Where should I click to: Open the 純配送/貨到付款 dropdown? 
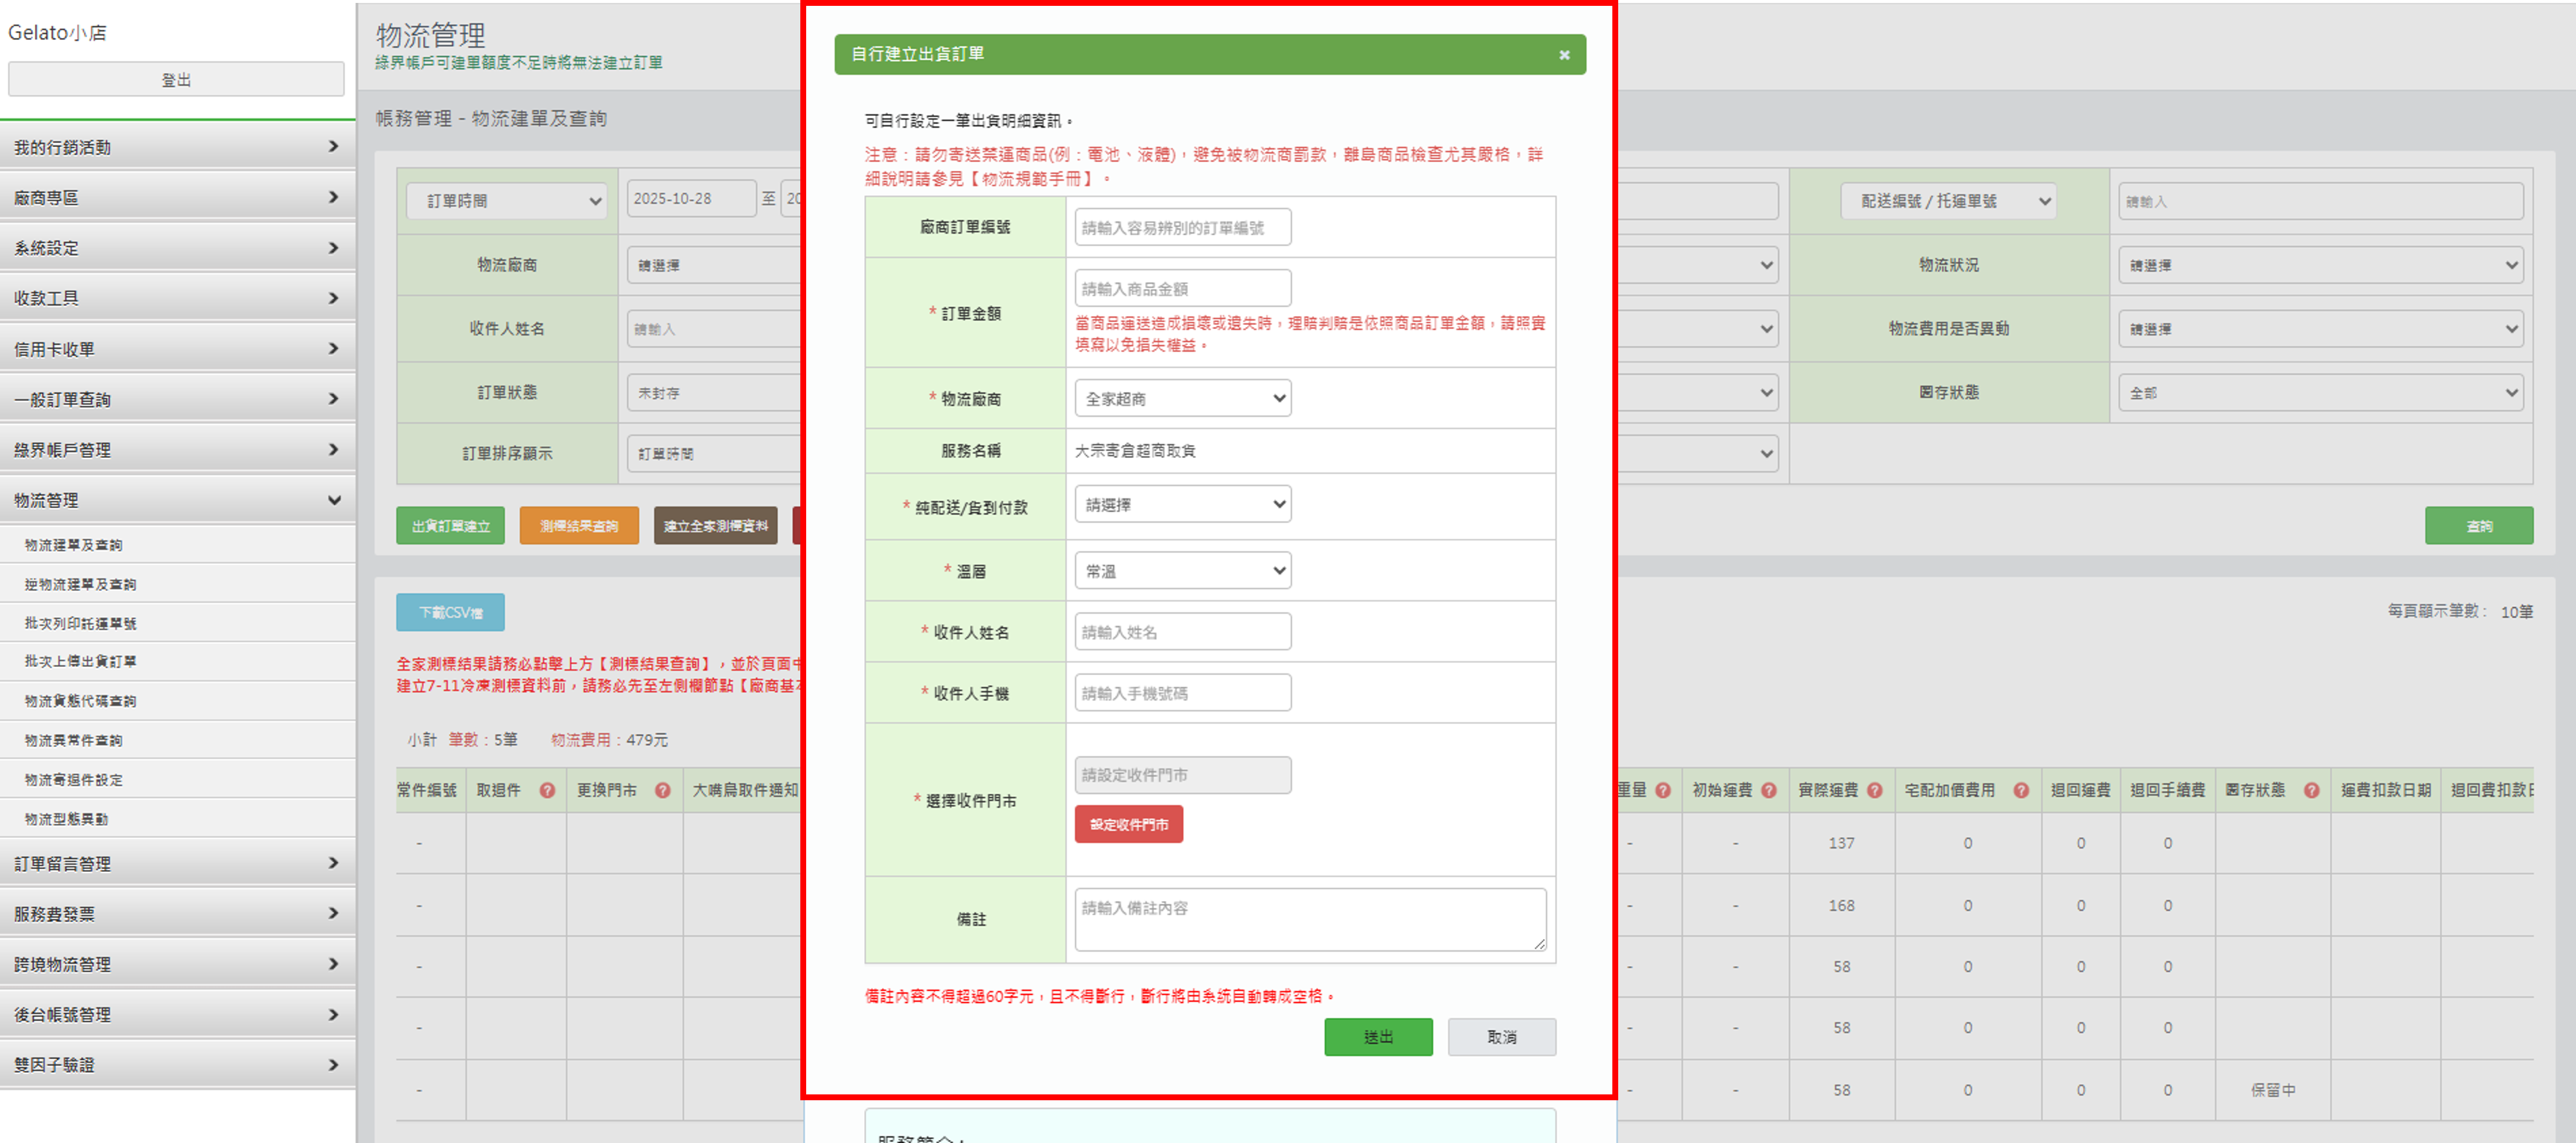[1182, 505]
